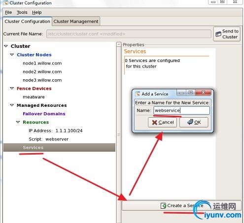Select node3.willow.com
Image resolution: width=244 pixels, height=223 pixels.
(42, 80)
